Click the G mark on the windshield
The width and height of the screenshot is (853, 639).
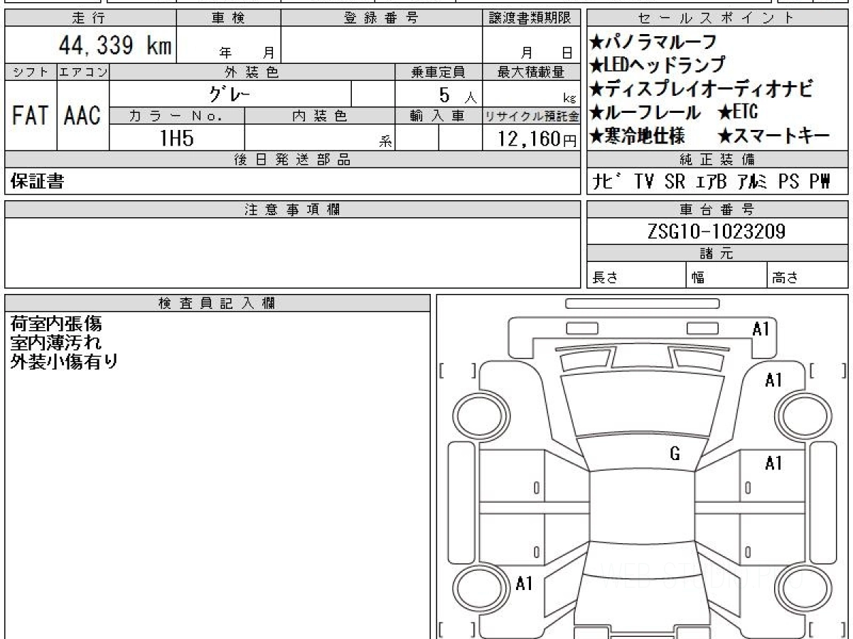675,454
